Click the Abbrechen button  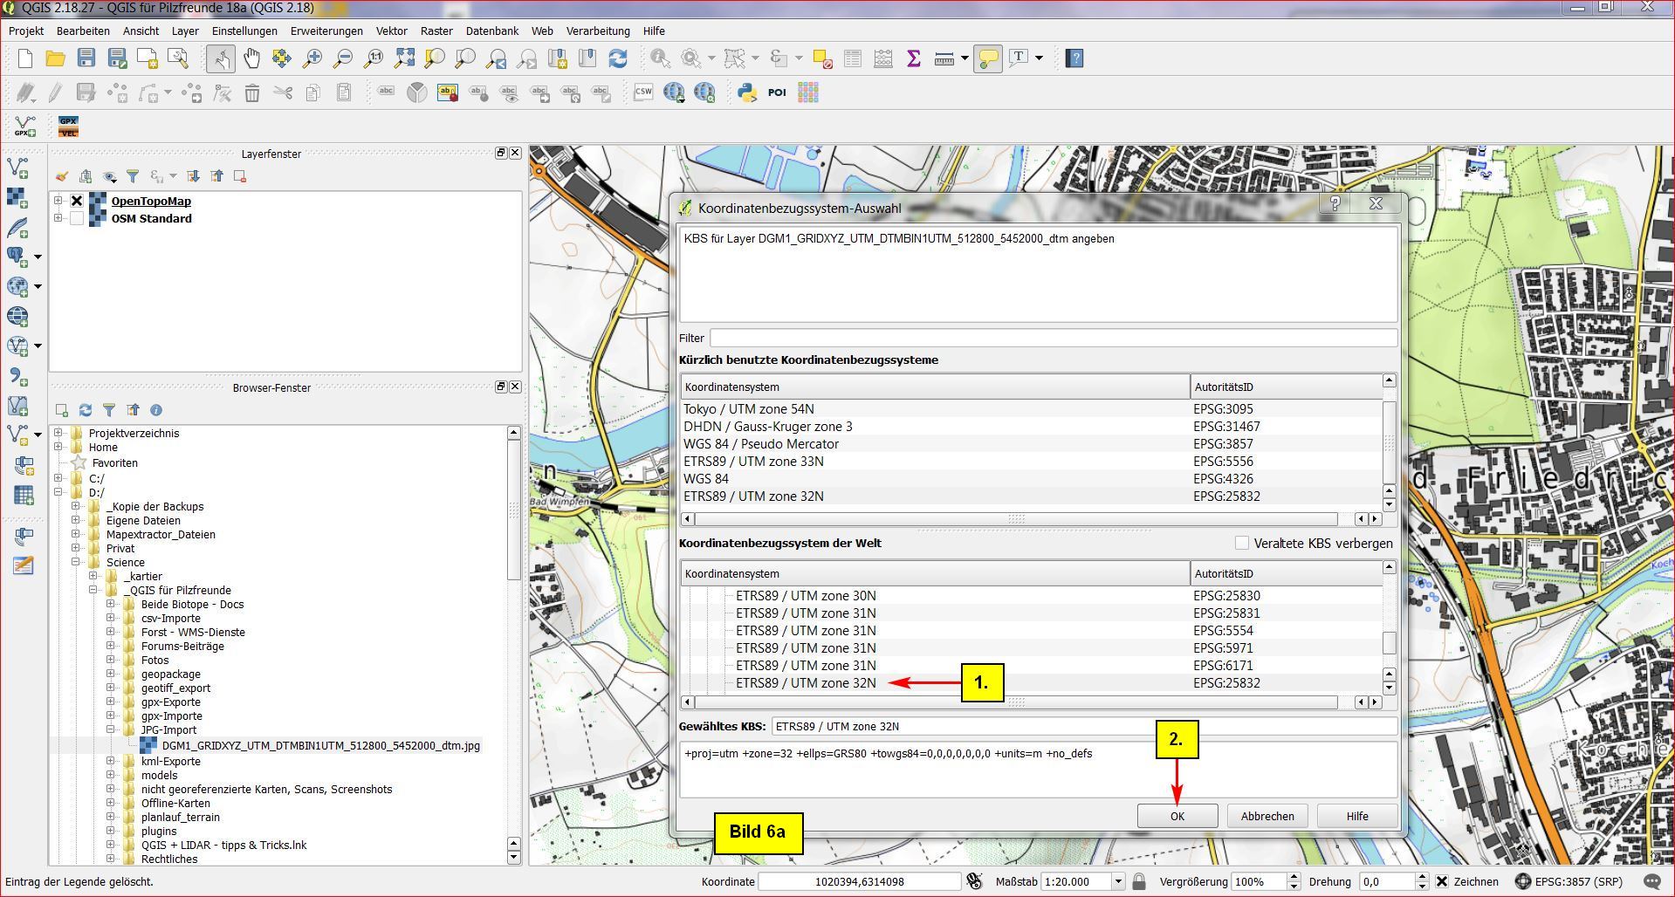pos(1267,816)
